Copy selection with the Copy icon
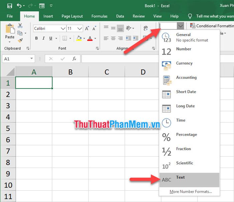Image resolution: width=234 pixels, height=202 pixels. (x=20, y=33)
